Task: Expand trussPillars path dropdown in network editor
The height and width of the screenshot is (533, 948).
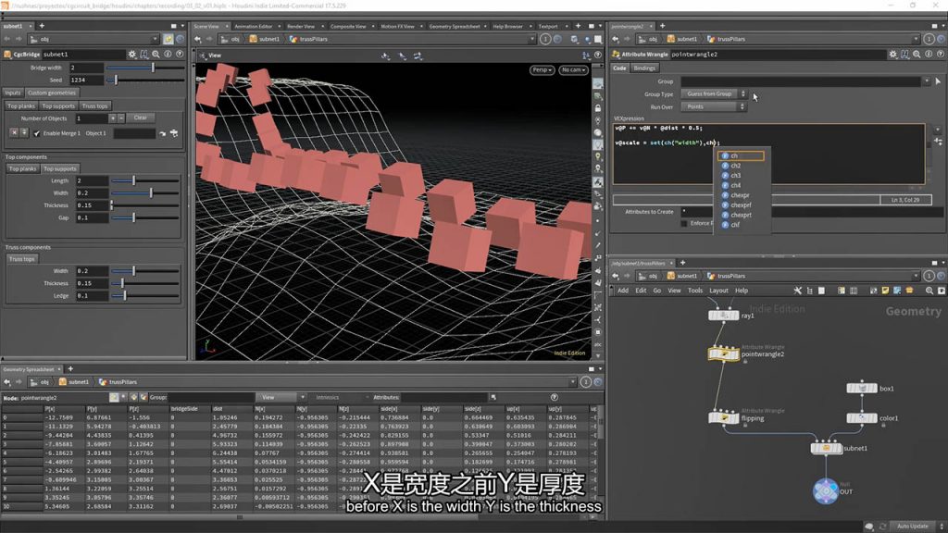Action: pos(916,276)
